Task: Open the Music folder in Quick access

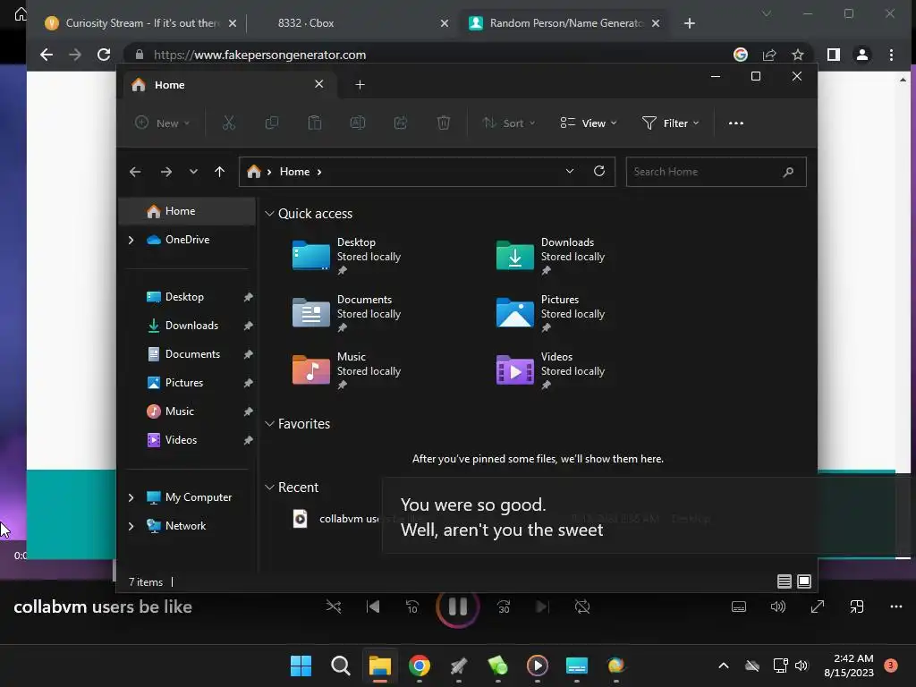Action: (x=346, y=369)
